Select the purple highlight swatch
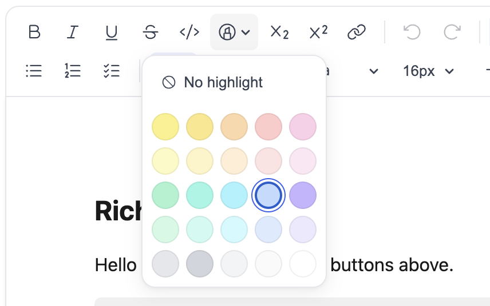490x306 pixels. 303,195
